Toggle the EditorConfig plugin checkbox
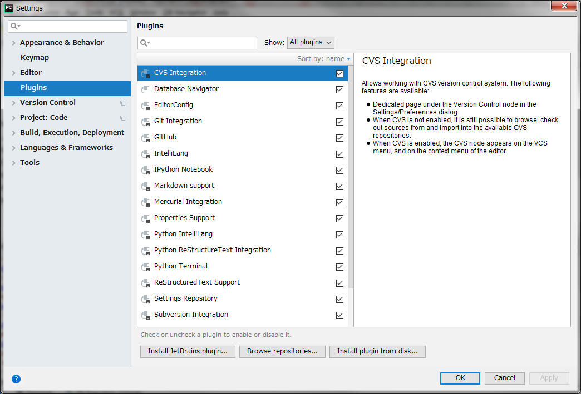Viewport: 581px width, 394px height. (339, 106)
